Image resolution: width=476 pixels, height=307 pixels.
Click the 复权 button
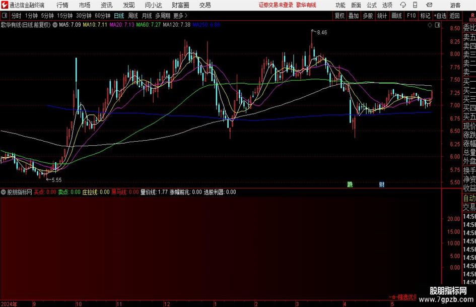pos(339,16)
